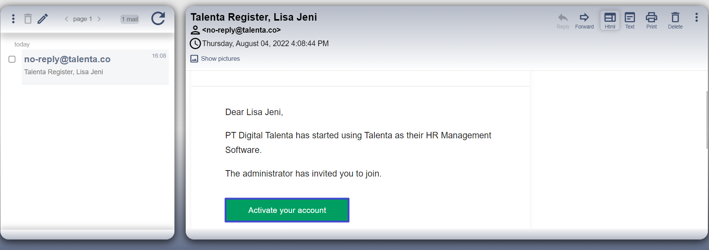Click the Activate your account button

tap(287, 210)
